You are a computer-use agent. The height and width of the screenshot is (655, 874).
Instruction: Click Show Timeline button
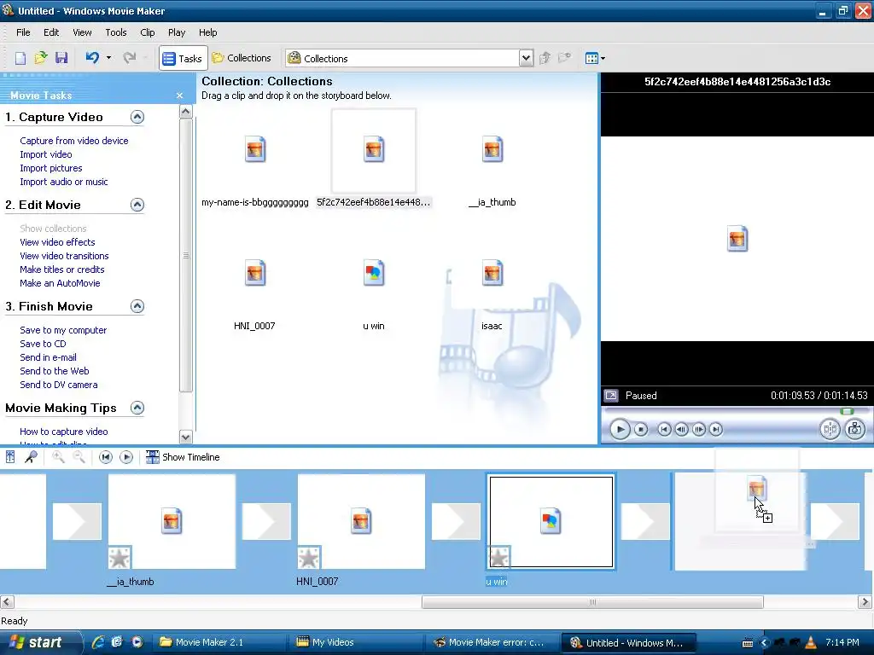click(x=183, y=457)
